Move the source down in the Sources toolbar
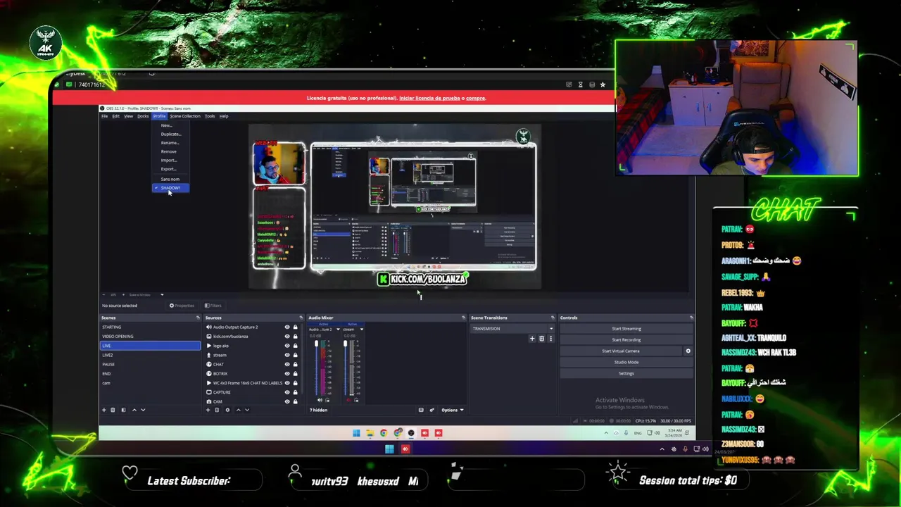The height and width of the screenshot is (507, 901). [246, 410]
